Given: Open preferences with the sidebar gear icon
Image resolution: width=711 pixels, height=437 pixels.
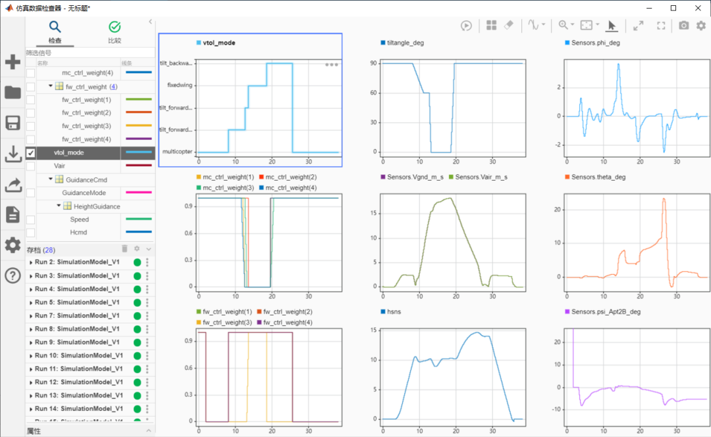Looking at the screenshot, I should click(13, 245).
